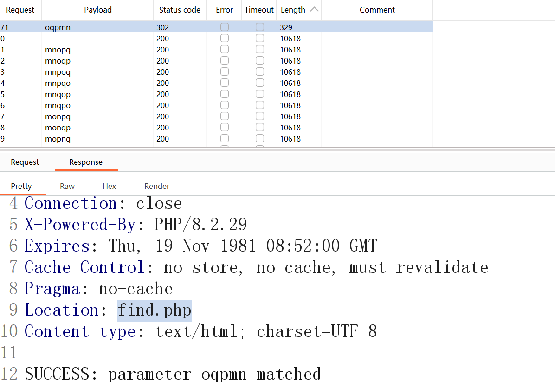Check the Timeout box for payload mnoqp
Viewport: 555px width, 388px height.
[x=260, y=61]
